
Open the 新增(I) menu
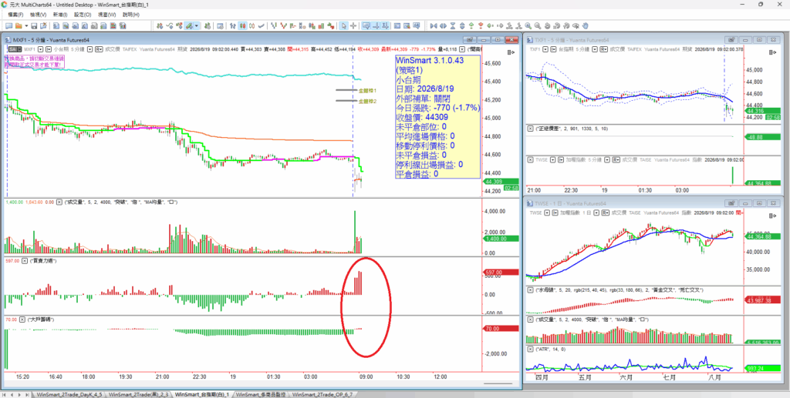(59, 15)
